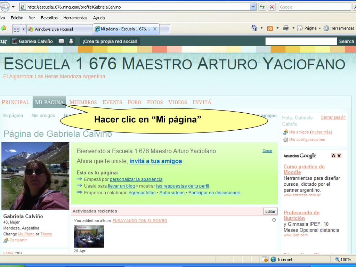Click the album thumbnail dated 29 Apr
Screen dimensions: 356x267
89,236
